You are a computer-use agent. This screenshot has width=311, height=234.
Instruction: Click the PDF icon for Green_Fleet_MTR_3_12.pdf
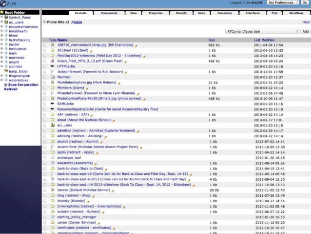(x=52, y=61)
